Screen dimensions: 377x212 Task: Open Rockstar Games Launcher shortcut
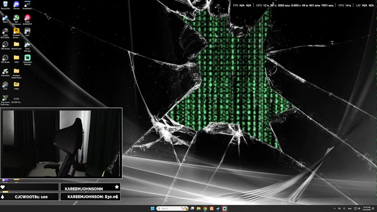pyautogui.click(x=16, y=34)
